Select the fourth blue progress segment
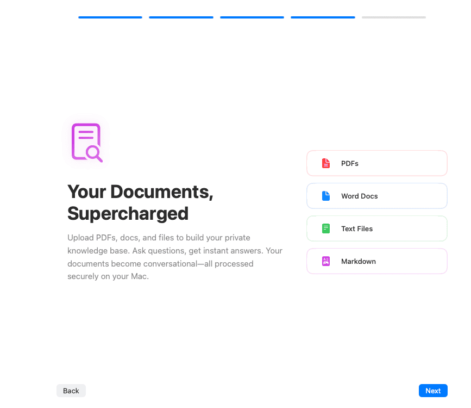The height and width of the screenshot is (408, 471). [x=323, y=17]
